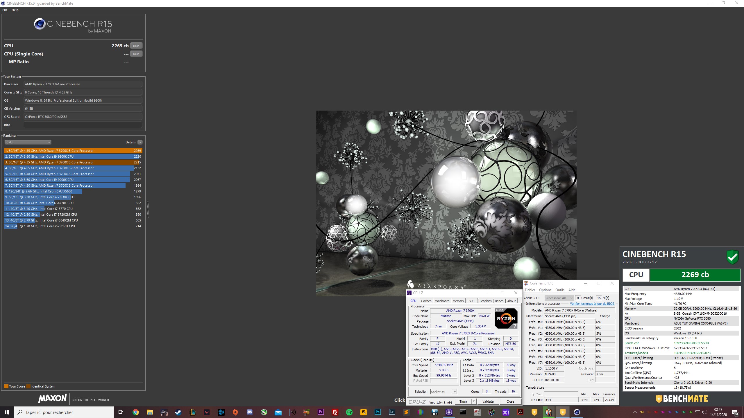Screen dimensions: 744x418
Task: Select ranking row 2 i9-9900K 2220
Action: (x=73, y=156)
